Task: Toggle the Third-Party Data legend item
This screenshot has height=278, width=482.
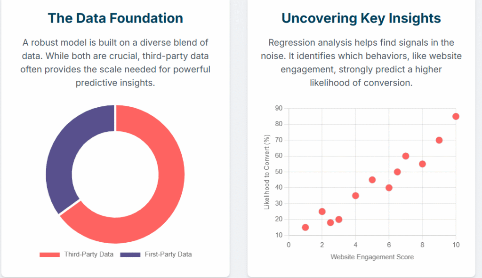Action: (x=88, y=254)
